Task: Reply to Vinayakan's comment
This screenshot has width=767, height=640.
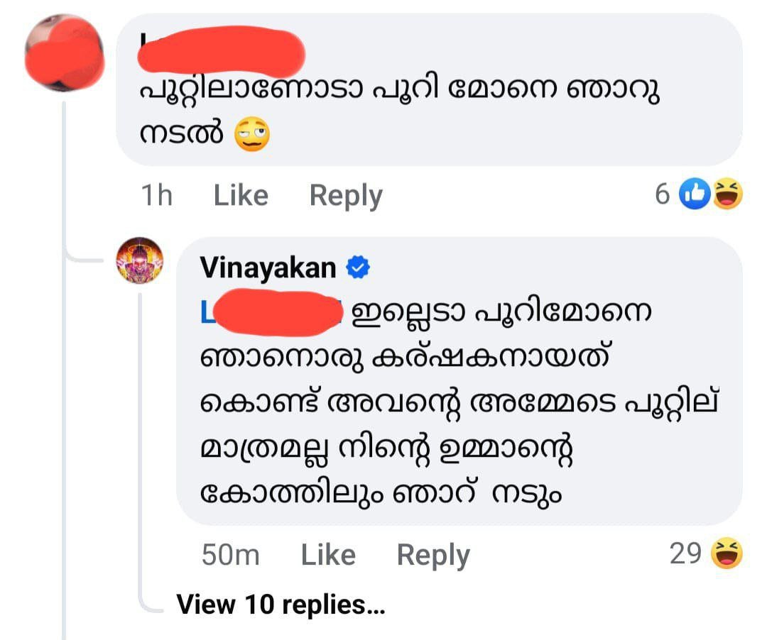Action: pos(433,555)
